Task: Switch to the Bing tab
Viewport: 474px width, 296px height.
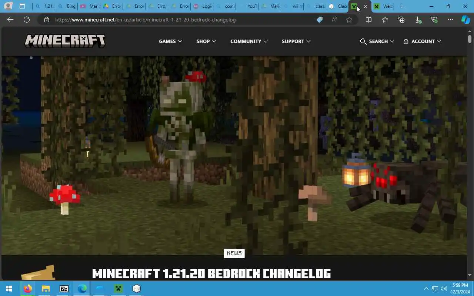Action: coord(67,6)
